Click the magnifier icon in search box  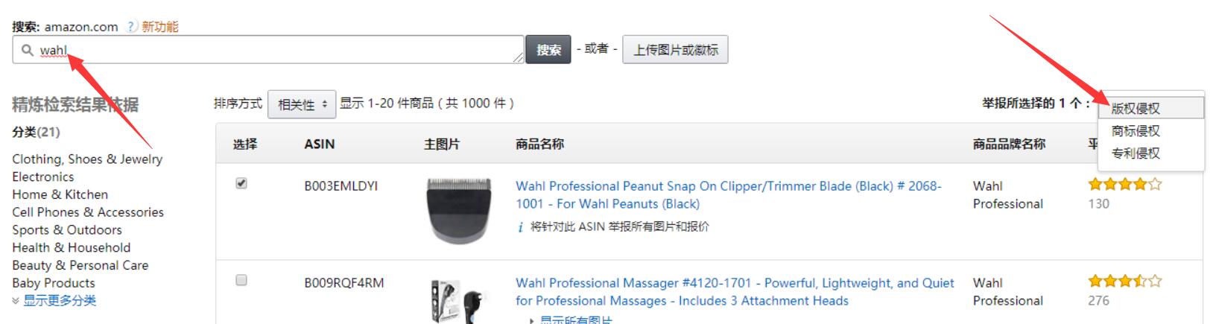tap(28, 50)
